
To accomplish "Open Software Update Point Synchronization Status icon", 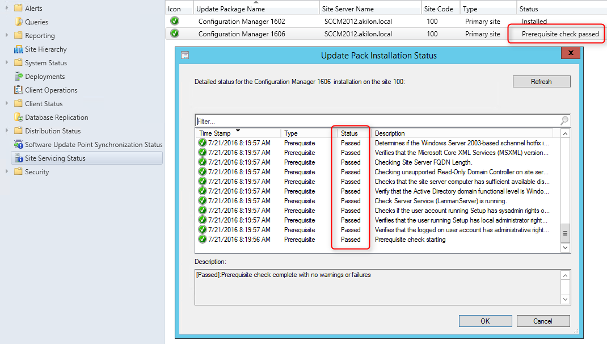I will pyautogui.click(x=18, y=145).
